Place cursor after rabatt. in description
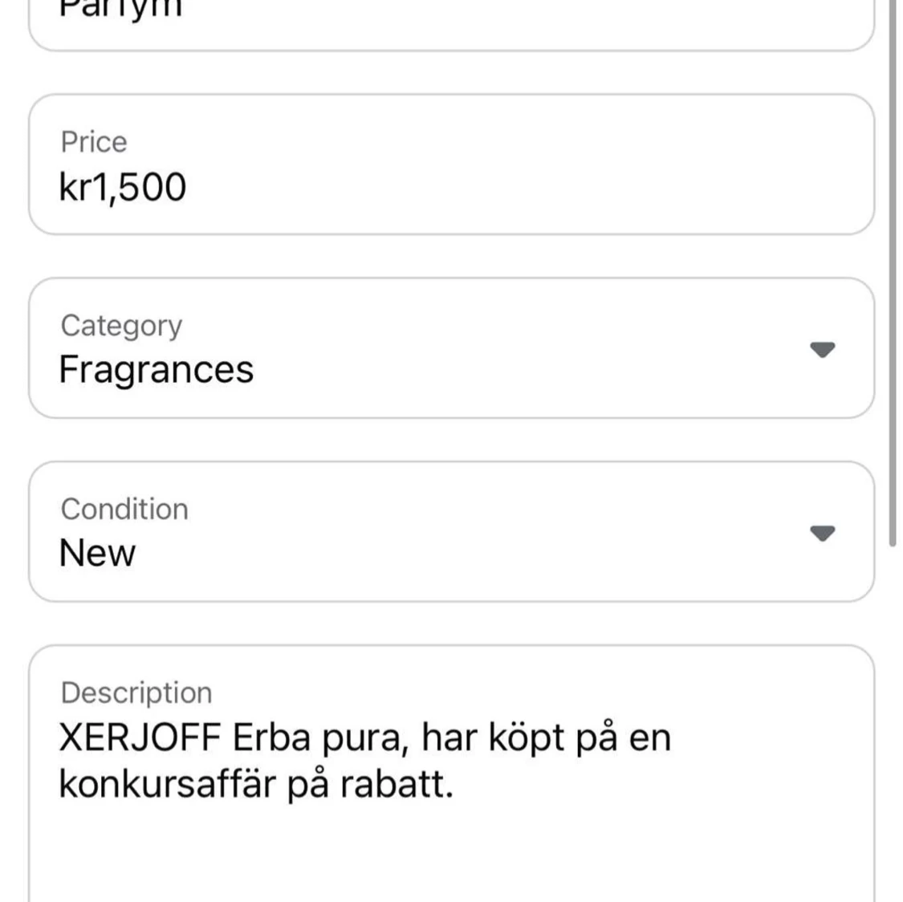 pyautogui.click(x=455, y=784)
